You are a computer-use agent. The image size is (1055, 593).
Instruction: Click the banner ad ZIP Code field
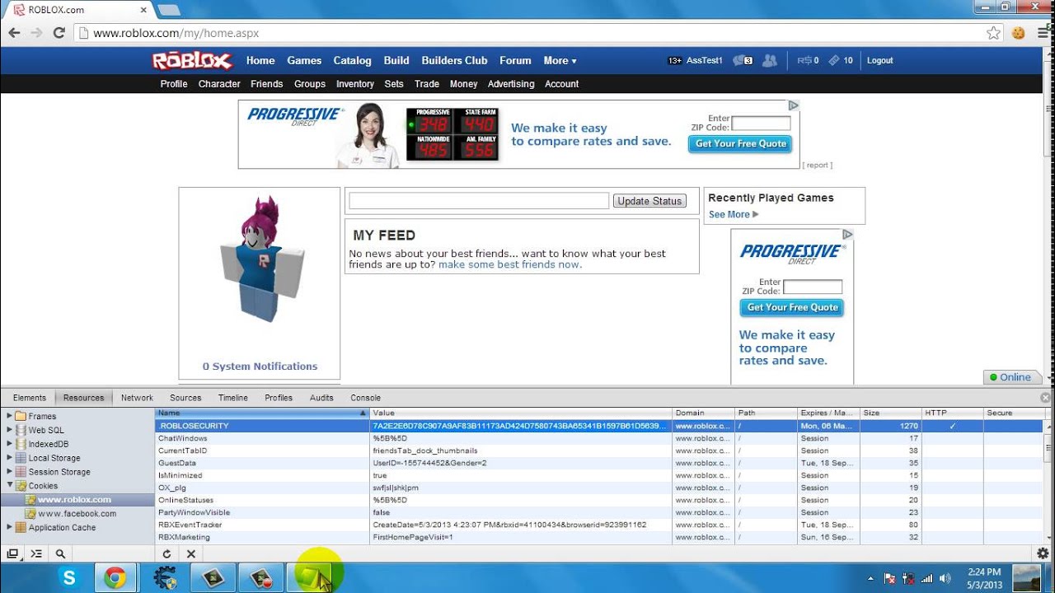pos(761,123)
